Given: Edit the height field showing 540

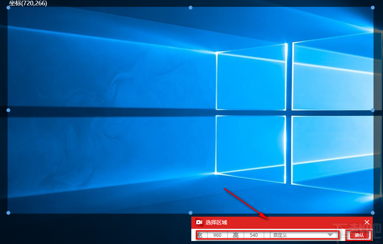Looking at the screenshot, I should [254, 235].
